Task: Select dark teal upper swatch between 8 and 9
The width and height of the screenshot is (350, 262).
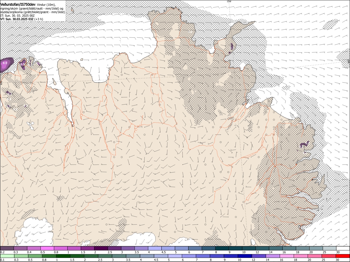Action: (x=222, y=248)
